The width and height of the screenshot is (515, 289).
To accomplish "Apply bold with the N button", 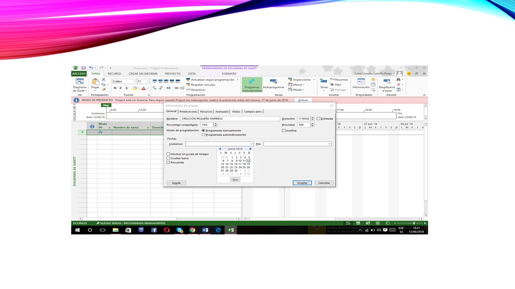I will 115,88.
